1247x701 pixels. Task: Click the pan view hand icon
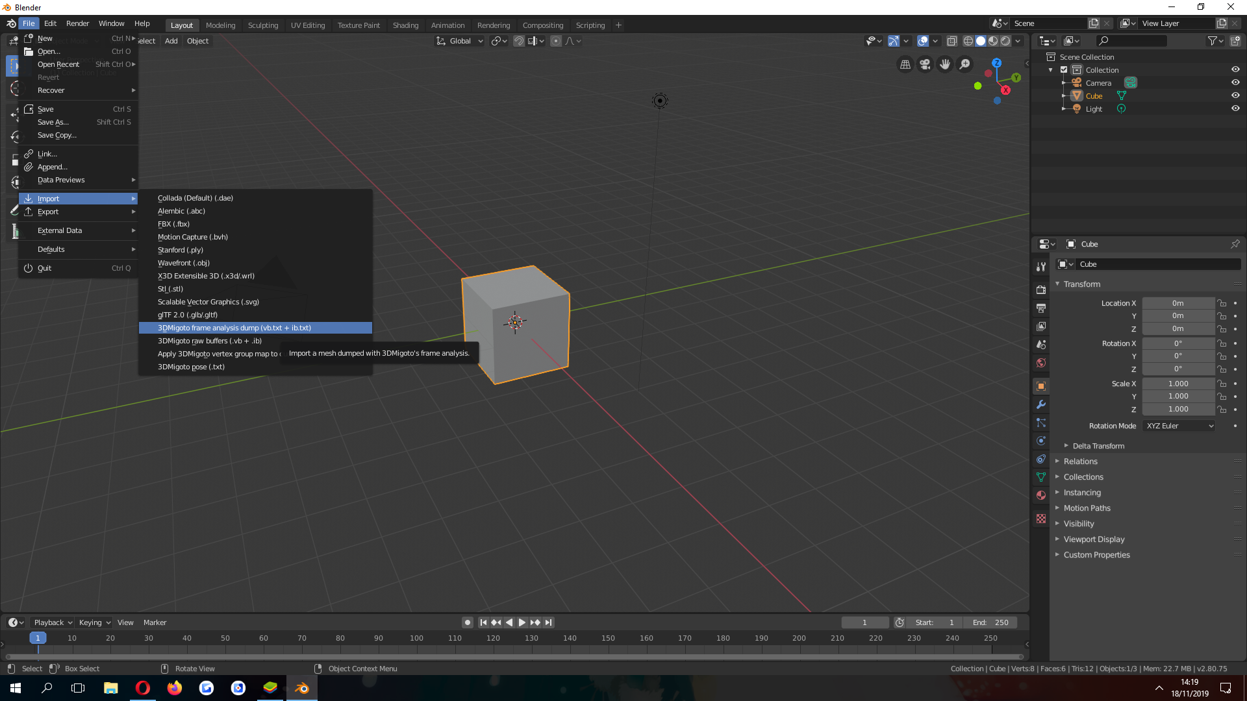pos(945,64)
